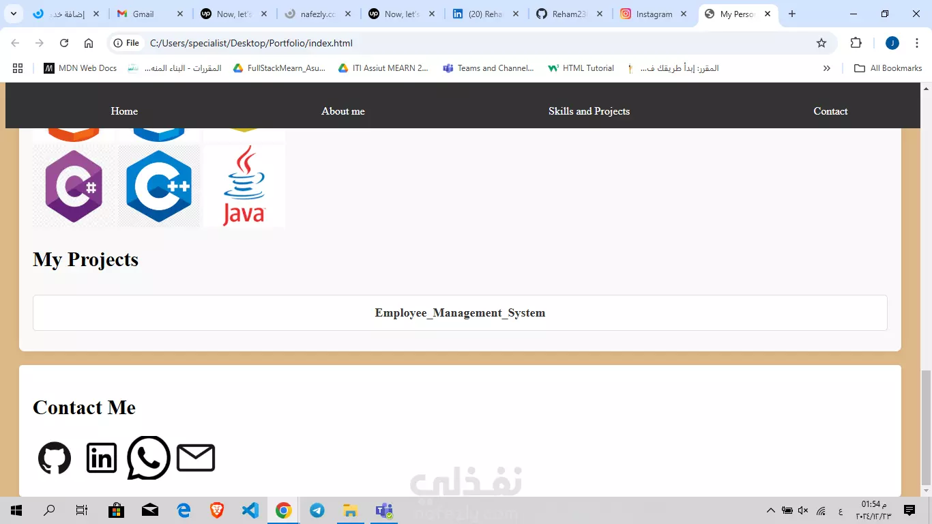
Task: Close the My Personal portfolio tab
Action: (768, 14)
